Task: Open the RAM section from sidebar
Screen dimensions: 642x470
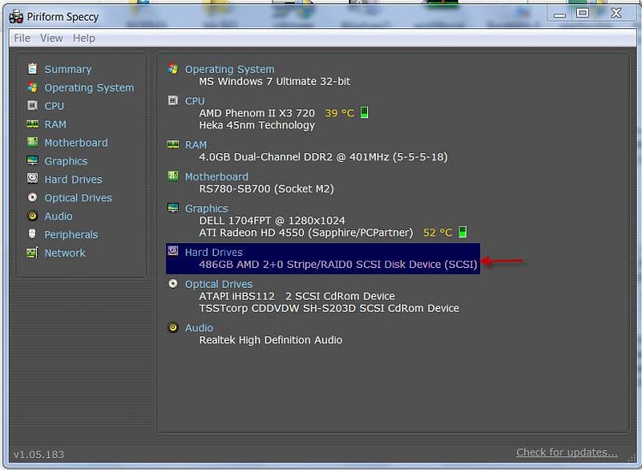Action: pos(56,124)
